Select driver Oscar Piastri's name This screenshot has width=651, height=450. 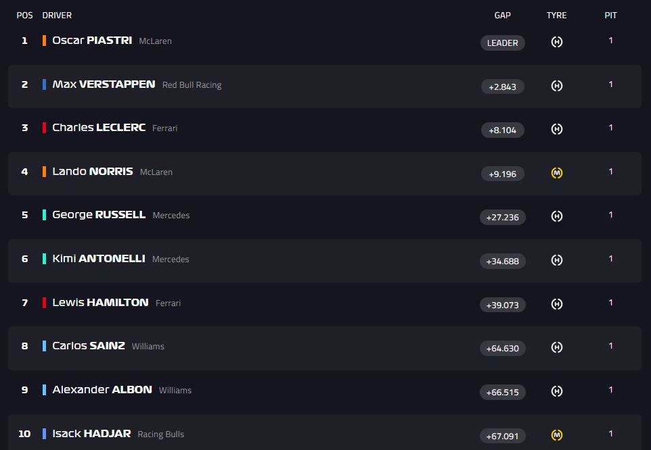pyautogui.click(x=91, y=41)
